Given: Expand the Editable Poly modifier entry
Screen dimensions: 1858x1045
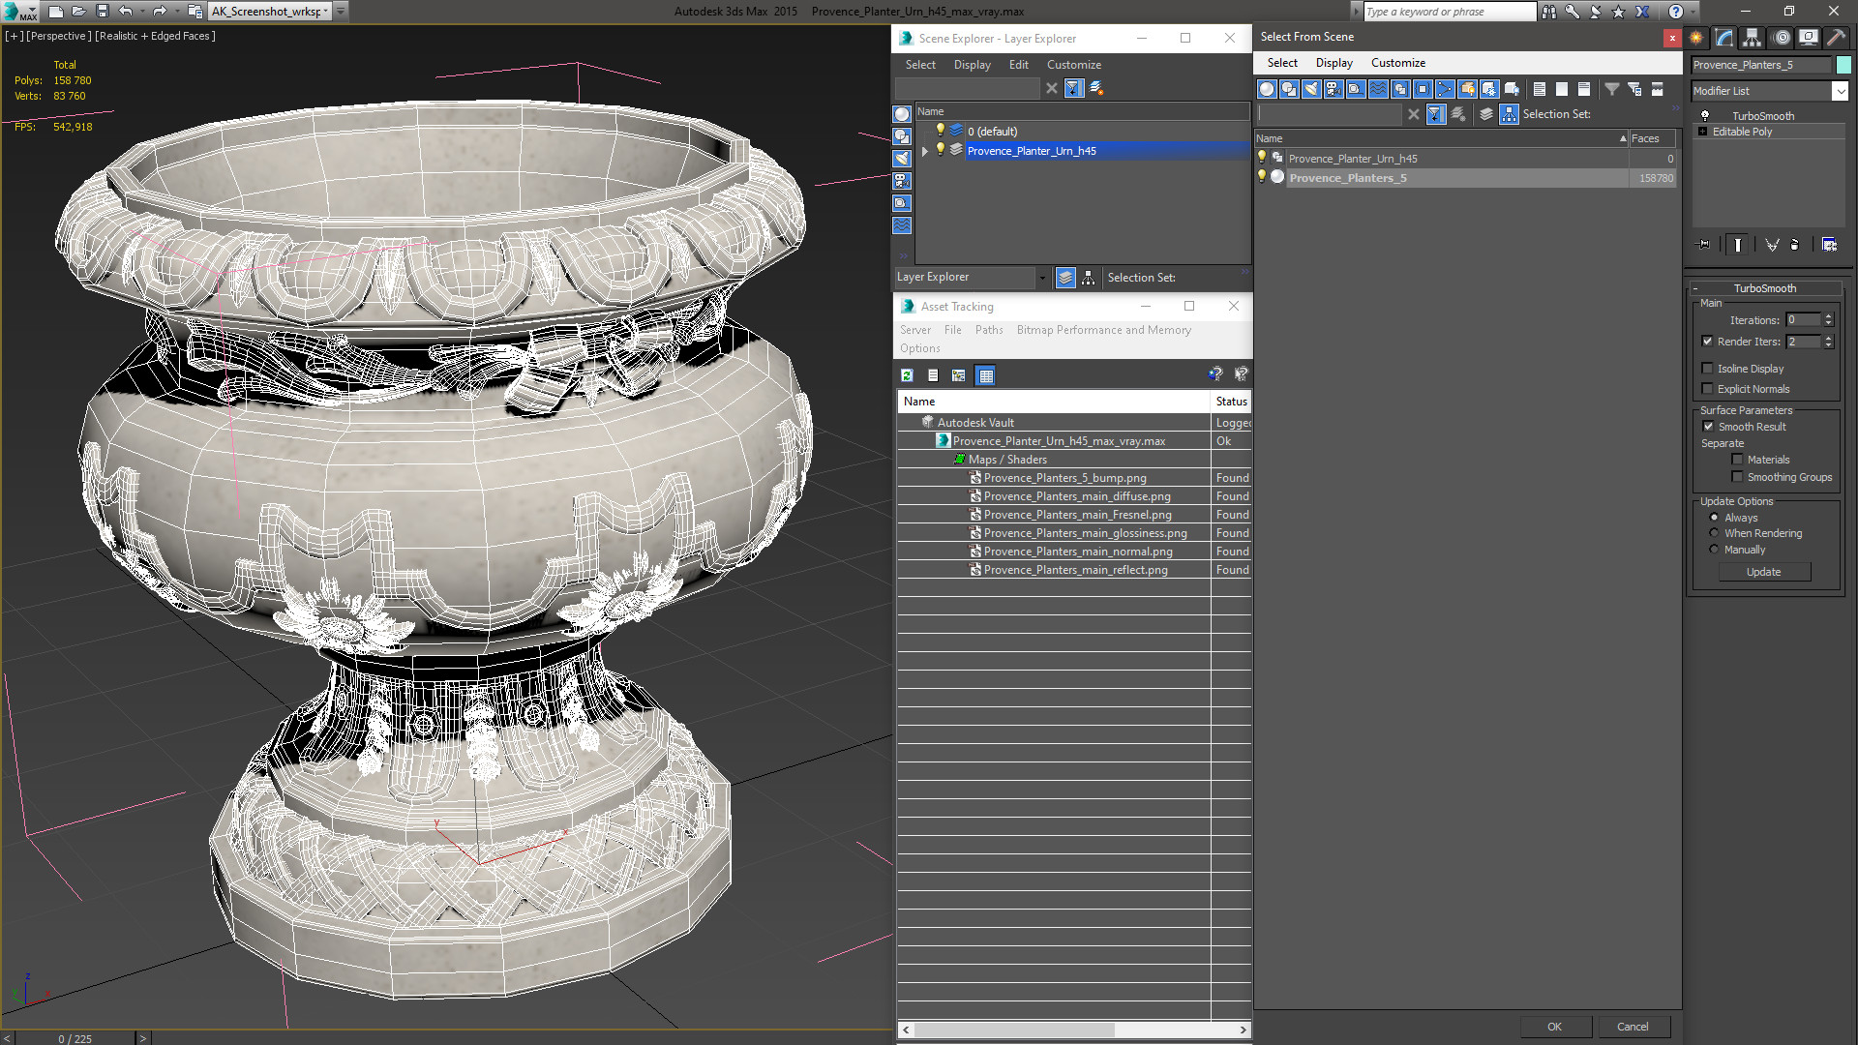Looking at the screenshot, I should (1702, 132).
